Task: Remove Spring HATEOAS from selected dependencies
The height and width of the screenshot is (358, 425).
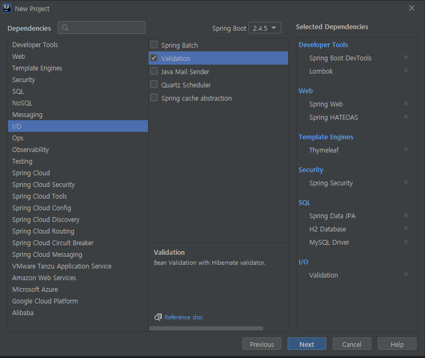Action: [x=406, y=117]
